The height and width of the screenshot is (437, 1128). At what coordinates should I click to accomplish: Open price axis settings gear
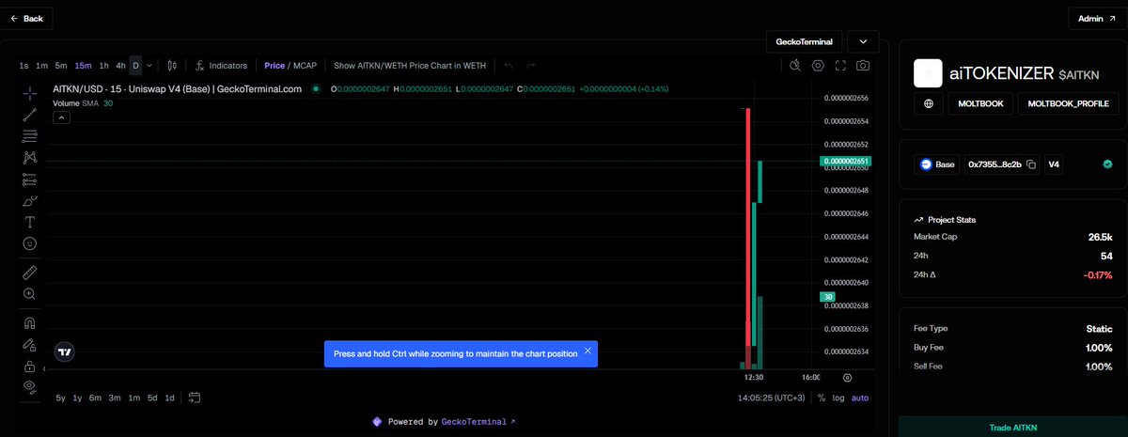click(x=848, y=377)
